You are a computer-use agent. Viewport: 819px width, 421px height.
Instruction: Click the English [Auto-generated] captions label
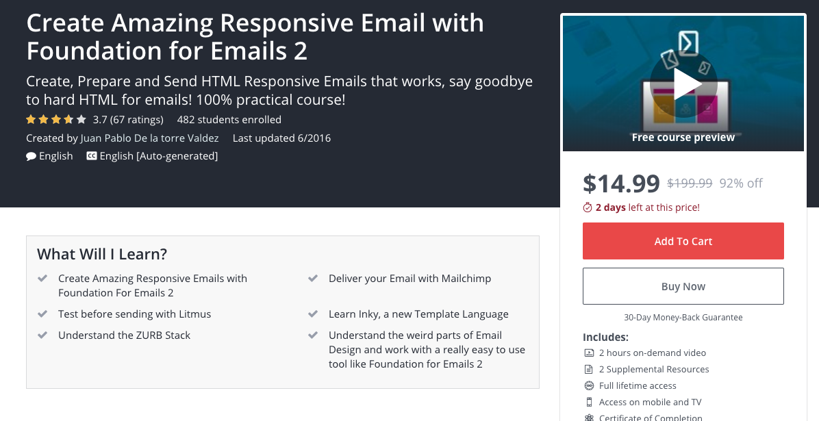159,156
